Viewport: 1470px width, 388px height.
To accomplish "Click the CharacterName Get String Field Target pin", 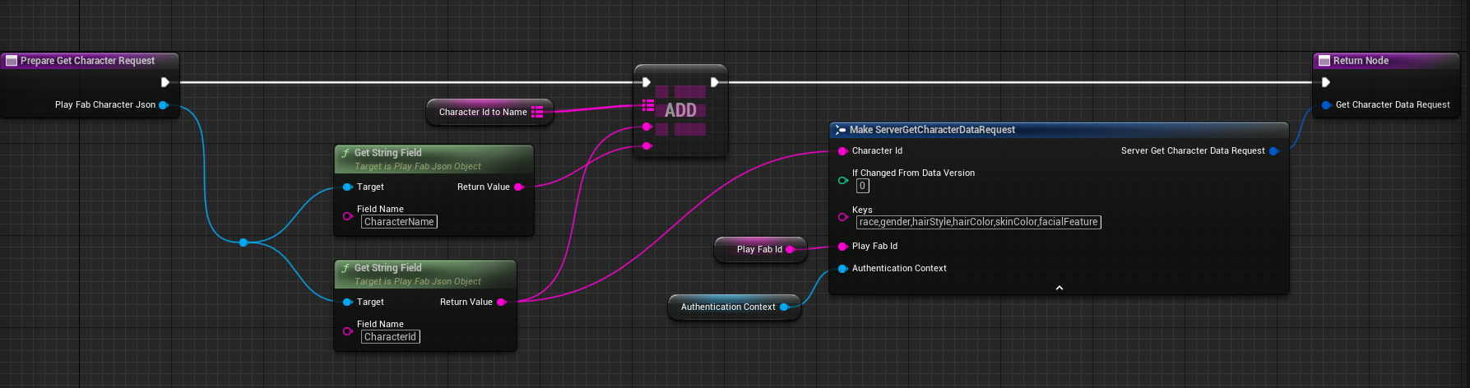I will pyautogui.click(x=348, y=187).
